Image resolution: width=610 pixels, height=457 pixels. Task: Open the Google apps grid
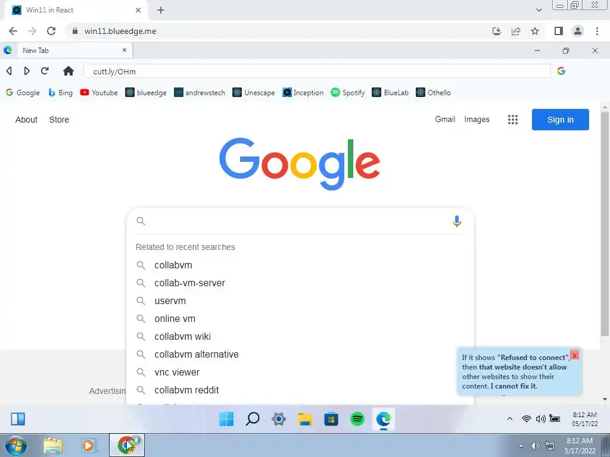click(x=513, y=120)
